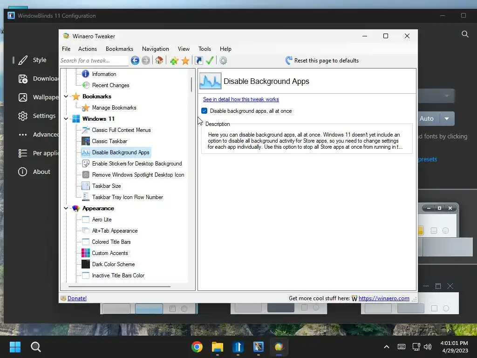Click the Donate! link

tap(77, 298)
